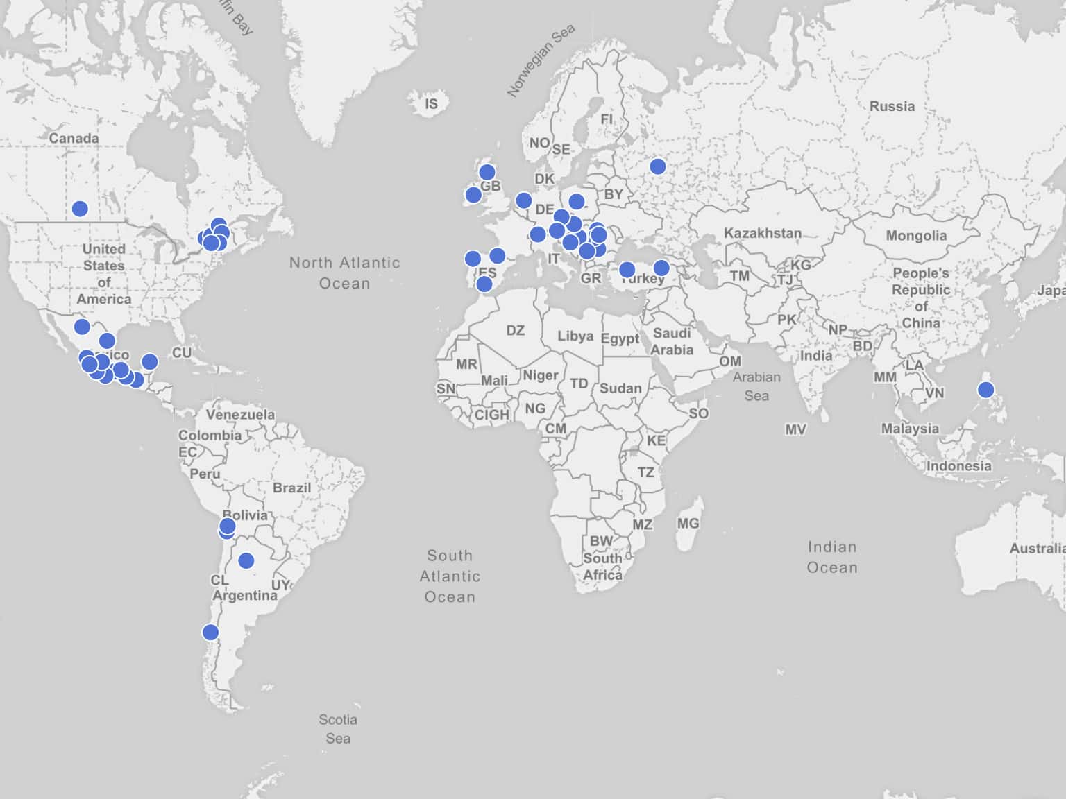Click the marker over Ireland
The height and width of the screenshot is (799, 1066).
pyautogui.click(x=473, y=195)
